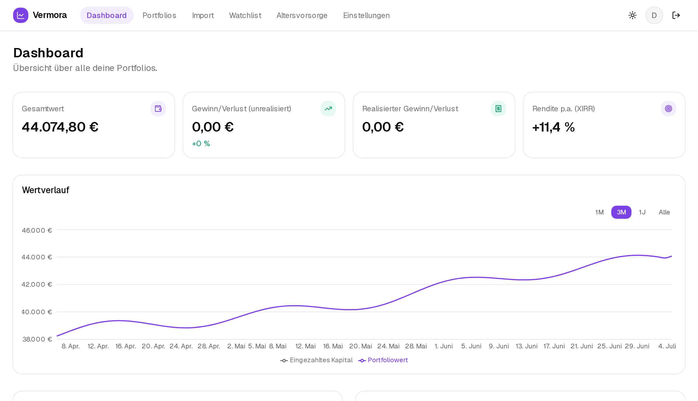The image size is (698, 401).
Task: Click the 44.074,80 € total value
Action: click(60, 127)
